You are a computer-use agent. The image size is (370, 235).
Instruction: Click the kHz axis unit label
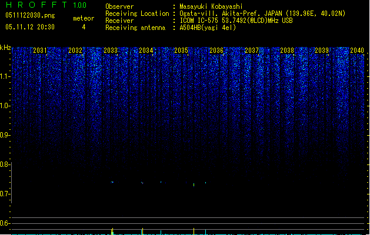point(5,48)
